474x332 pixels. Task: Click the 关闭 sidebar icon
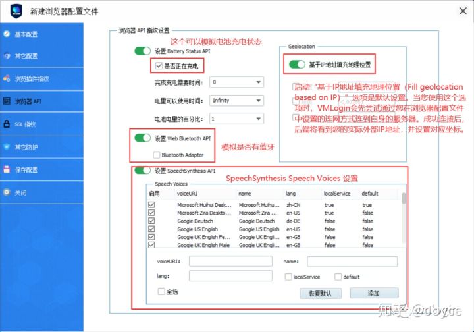click(x=7, y=192)
